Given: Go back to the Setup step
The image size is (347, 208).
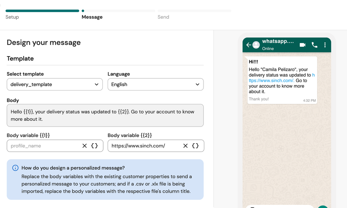Looking at the screenshot, I should 12,17.
